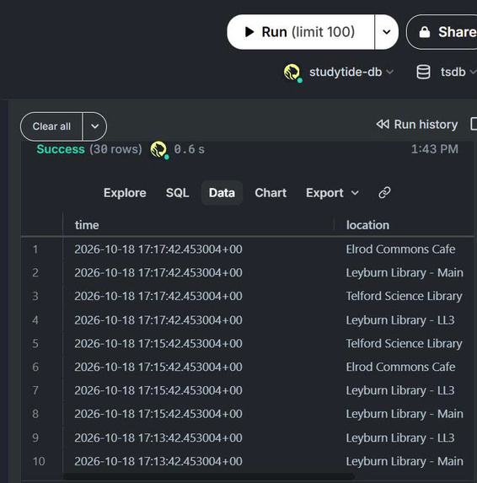Click the copy link icon after Export
Screen dimensions: 477x483
point(384,192)
